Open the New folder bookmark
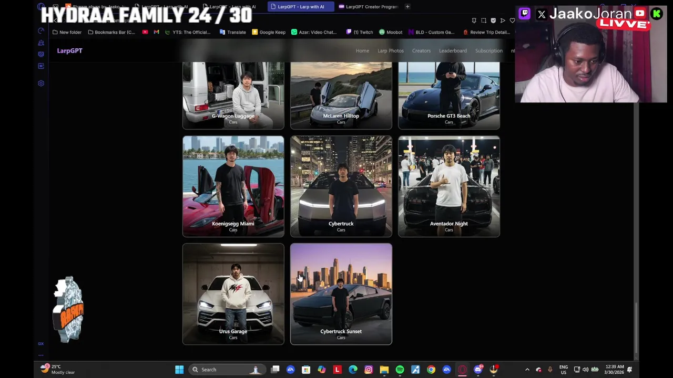673x378 pixels. [x=67, y=32]
